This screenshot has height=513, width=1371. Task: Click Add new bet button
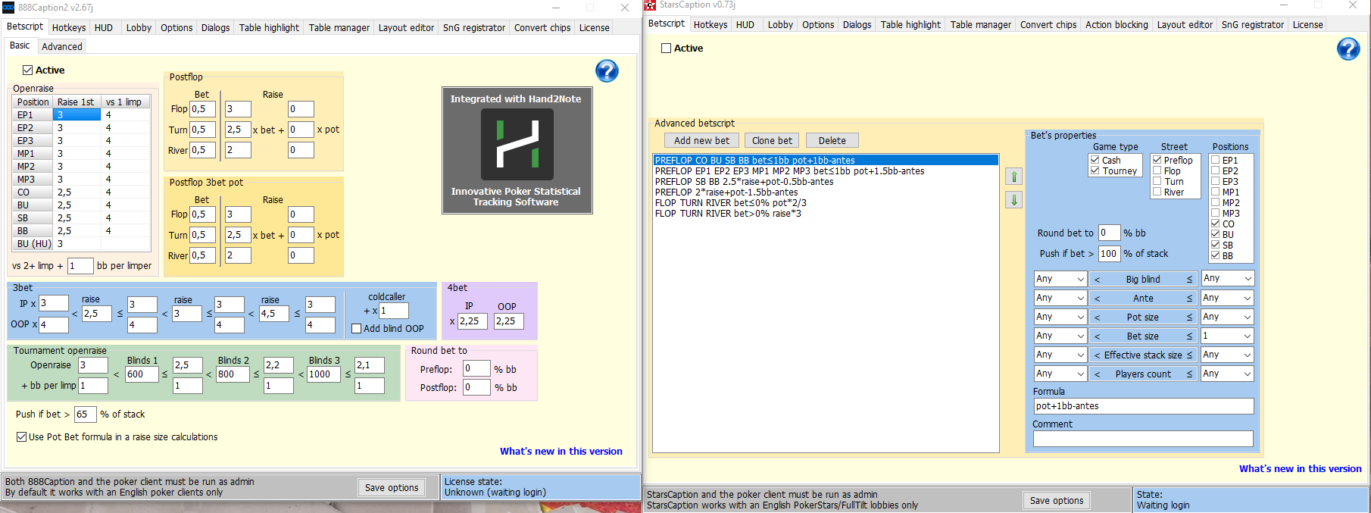[x=701, y=140]
